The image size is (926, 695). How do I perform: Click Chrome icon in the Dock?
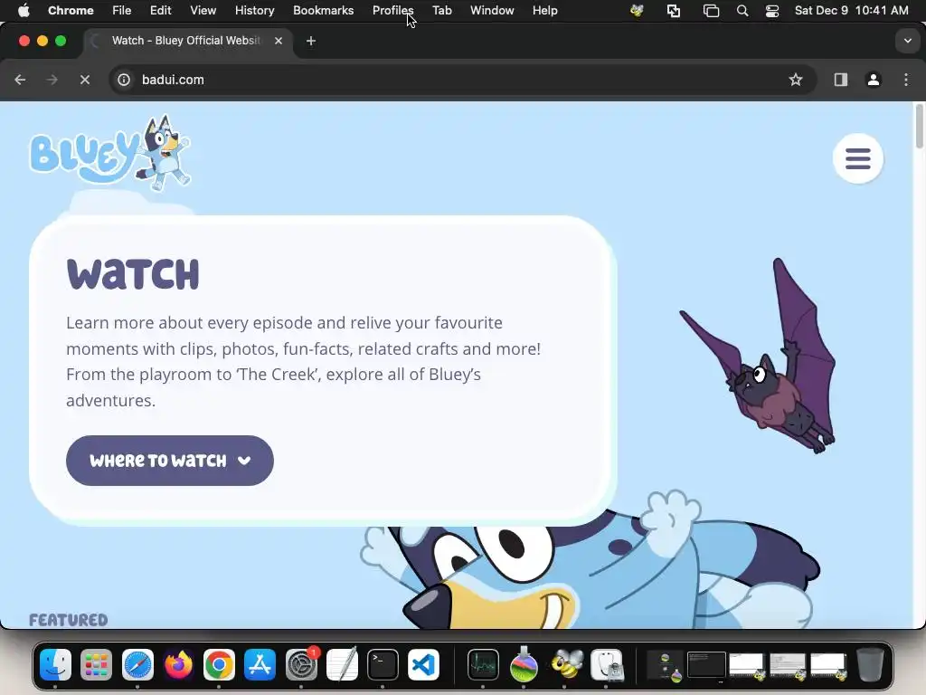click(x=219, y=665)
